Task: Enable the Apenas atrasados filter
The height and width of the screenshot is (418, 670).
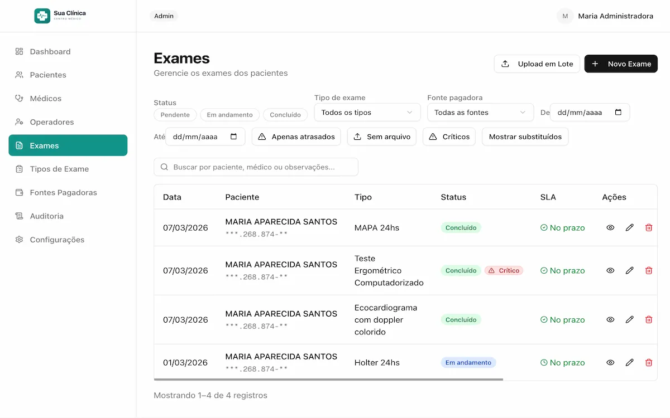Action: pyautogui.click(x=296, y=136)
